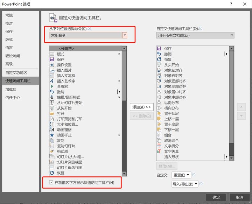This screenshot has height=204, width=252.
Task: Open the 导入/导出(P) dropdown button
Action: [x=185, y=184]
